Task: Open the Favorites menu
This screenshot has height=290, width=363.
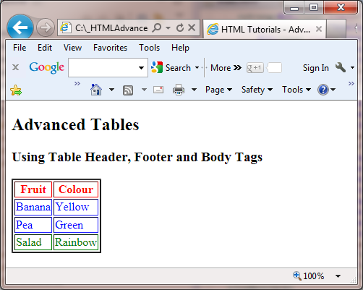Action: [x=110, y=48]
